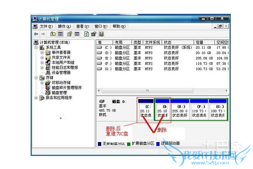Click the (D:) volume name in list

point(108,53)
